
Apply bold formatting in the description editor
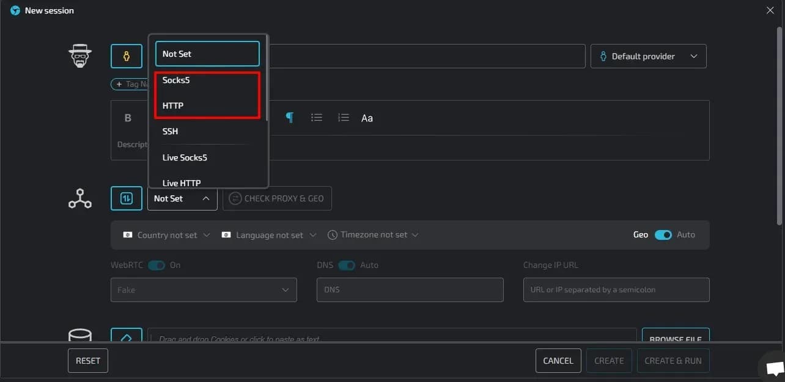[128, 117]
